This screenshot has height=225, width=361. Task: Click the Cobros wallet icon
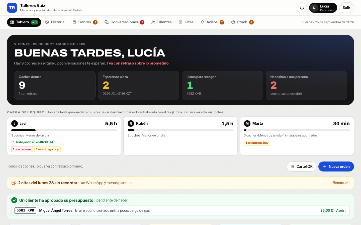pos(74,22)
